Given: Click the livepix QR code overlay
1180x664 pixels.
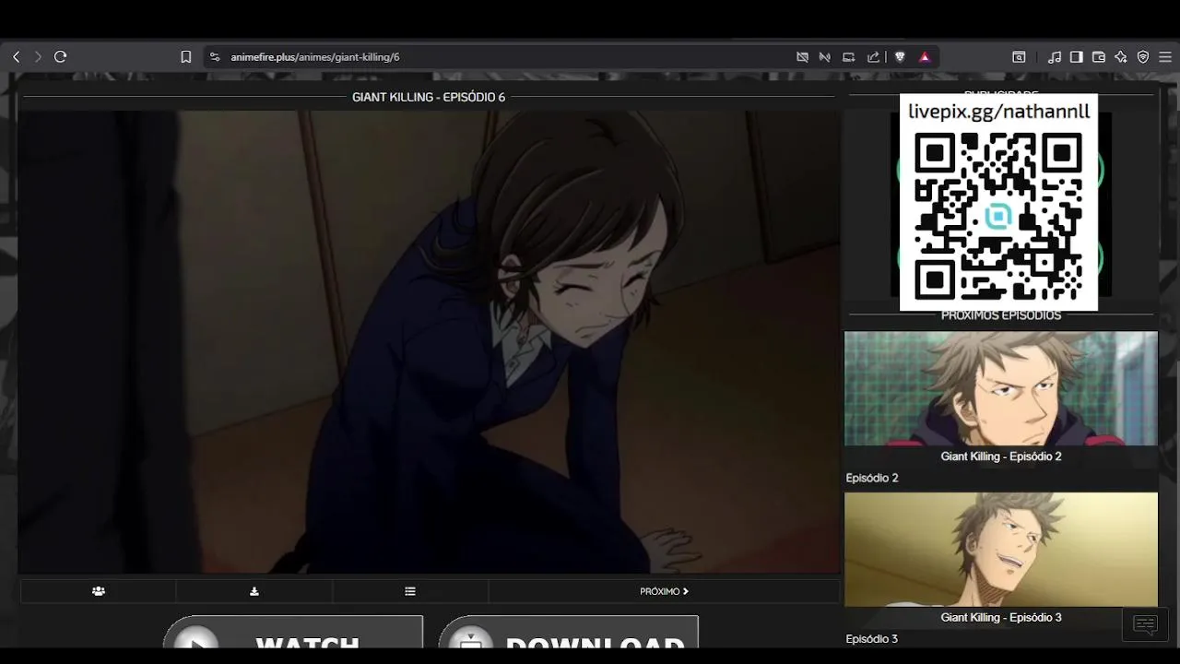Looking at the screenshot, I should pyautogui.click(x=998, y=215).
